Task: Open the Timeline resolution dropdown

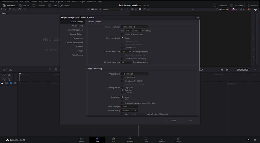Action: click(135, 27)
